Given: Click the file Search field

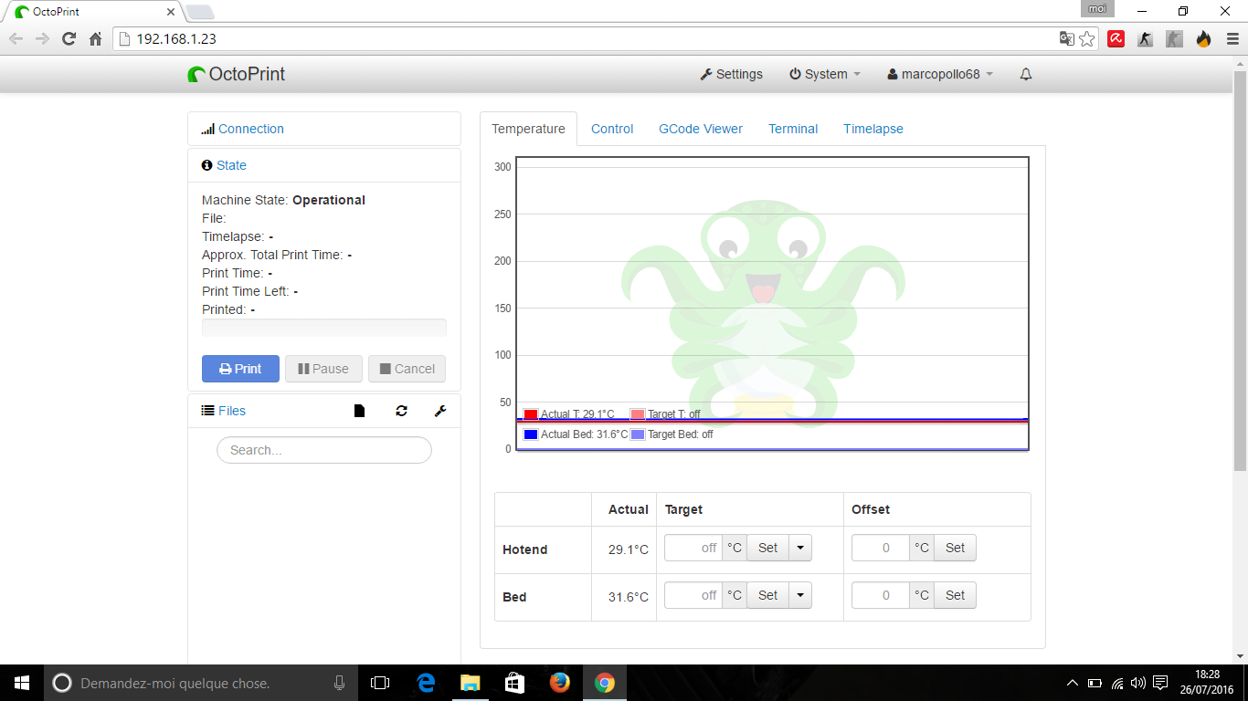Looking at the screenshot, I should point(324,450).
